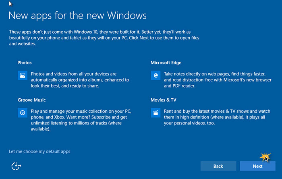Click the Next button
This screenshot has width=282, height=179.
(x=257, y=166)
